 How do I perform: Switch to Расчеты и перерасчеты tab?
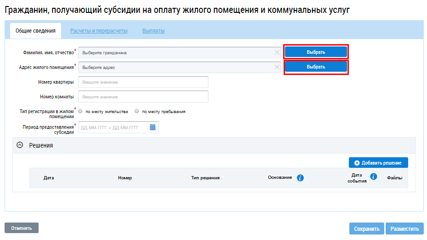99,31
